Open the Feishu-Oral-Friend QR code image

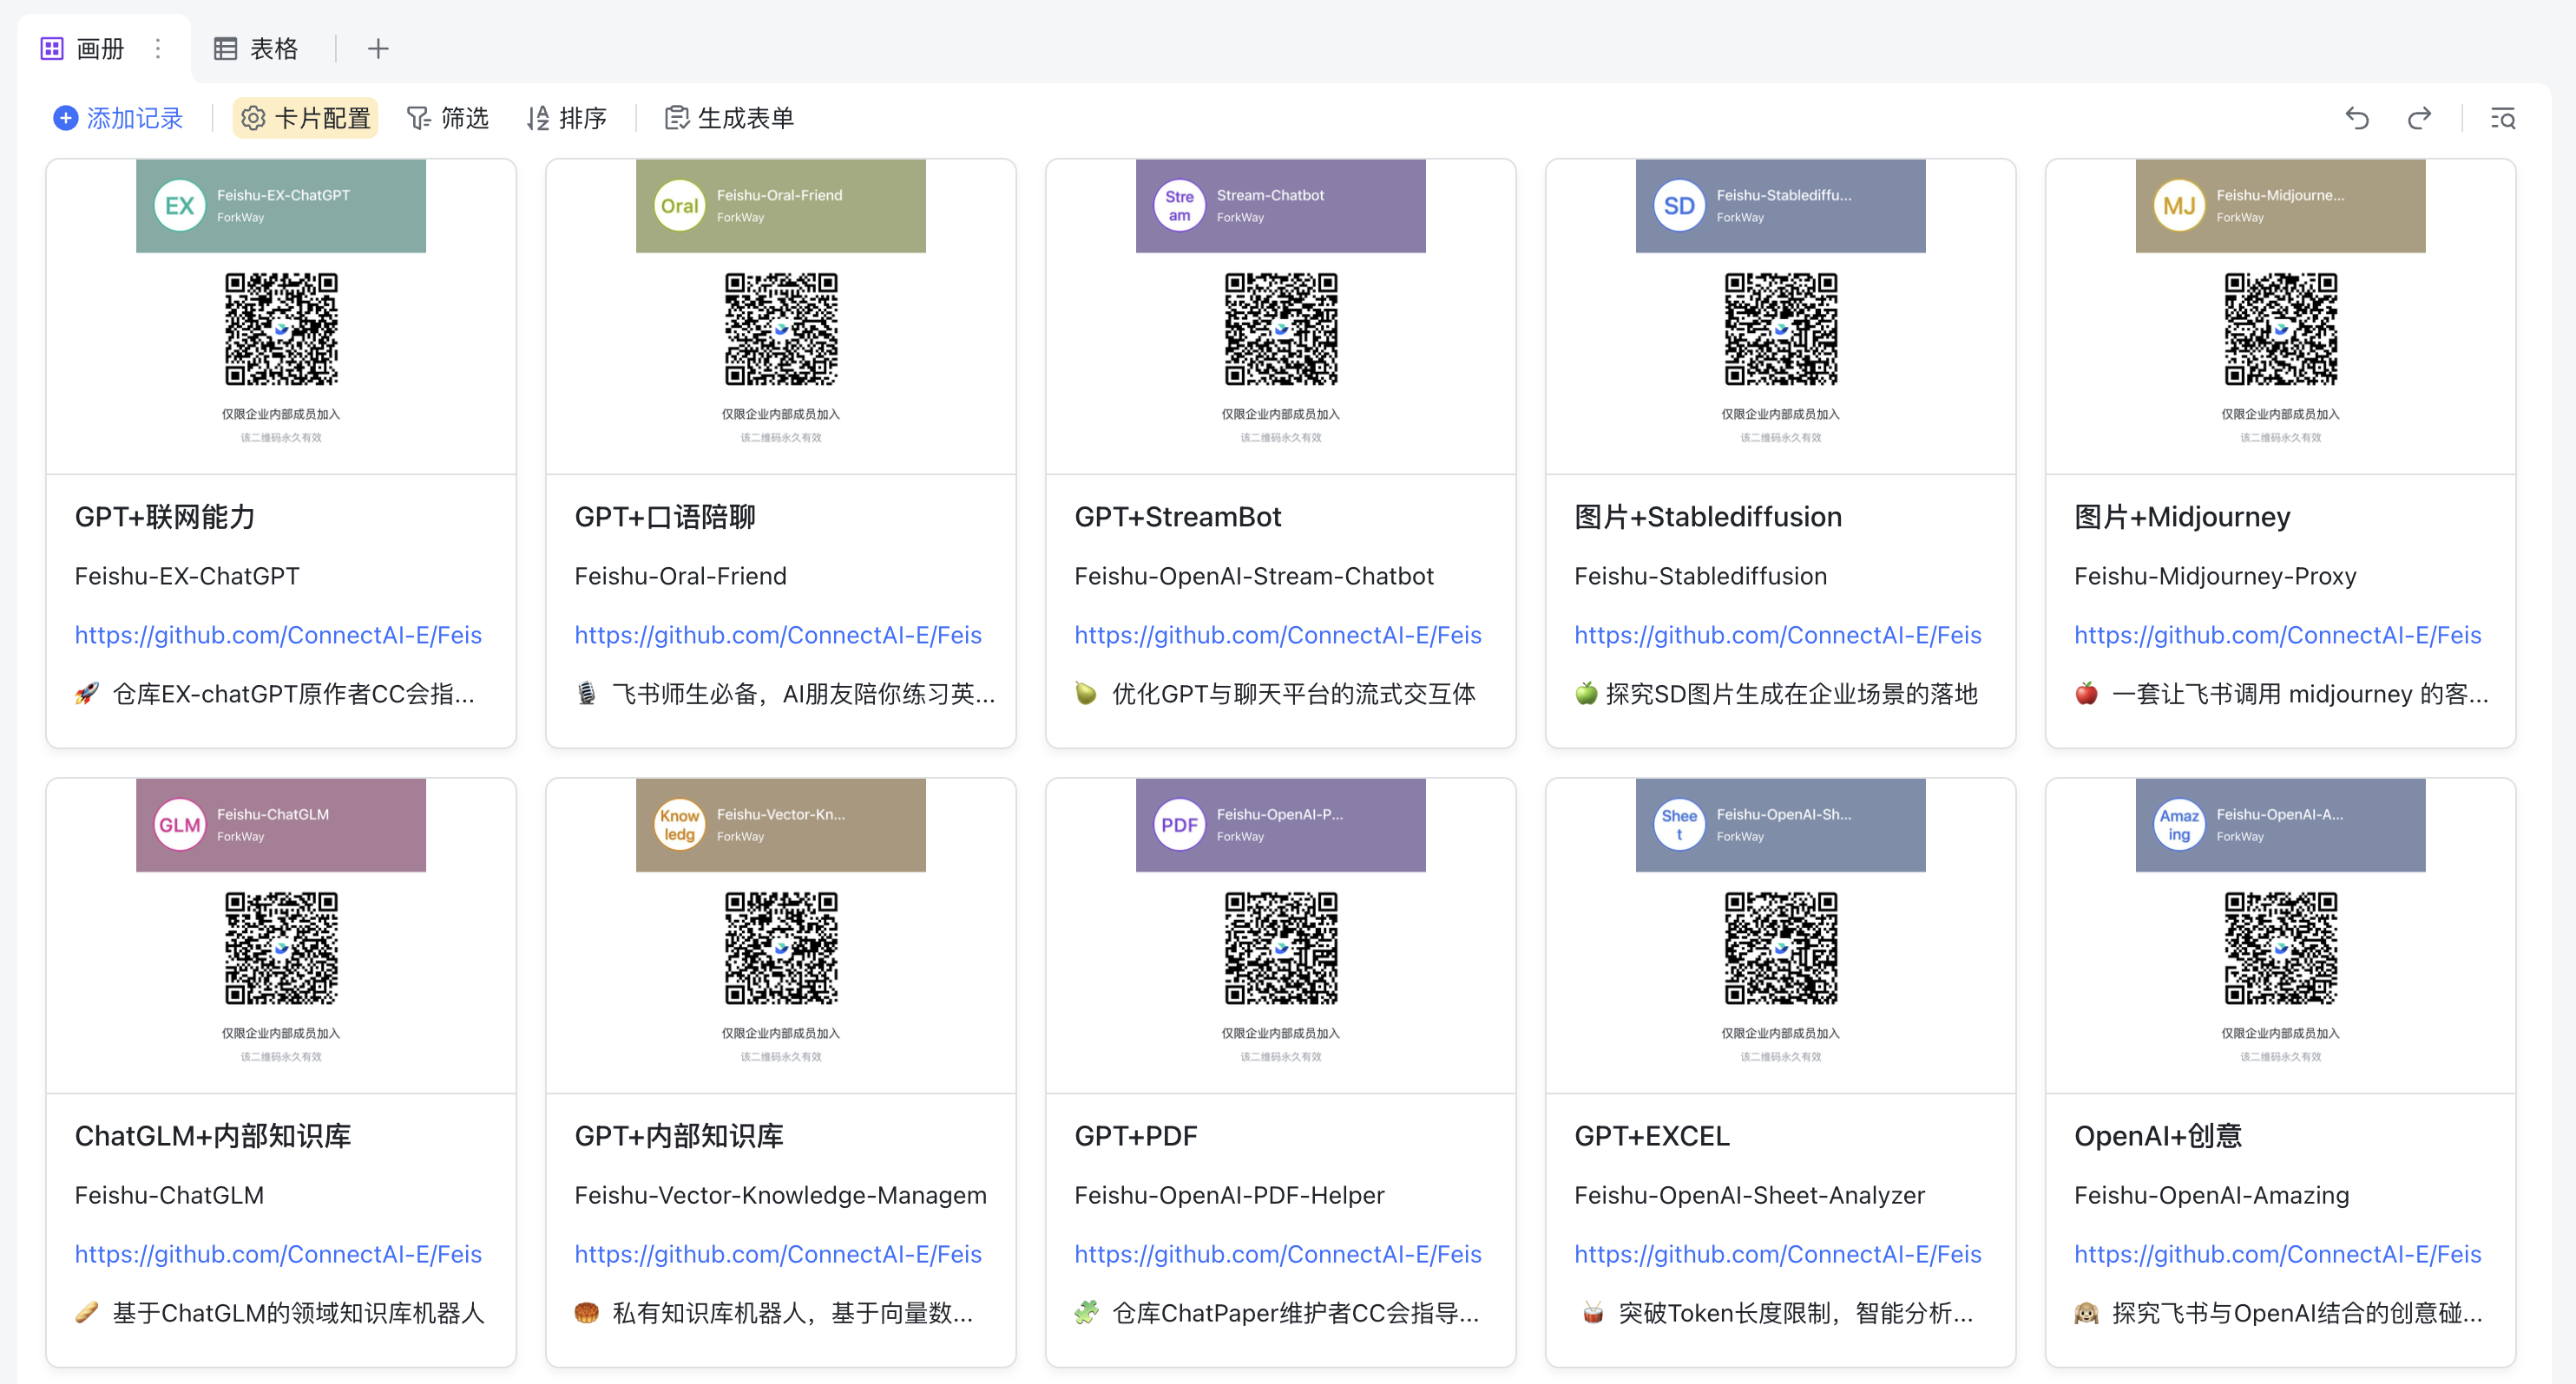coord(781,329)
